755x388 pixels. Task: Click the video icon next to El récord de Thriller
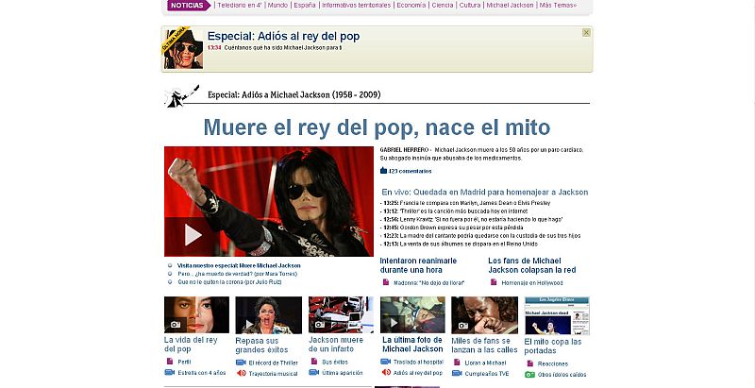241,363
